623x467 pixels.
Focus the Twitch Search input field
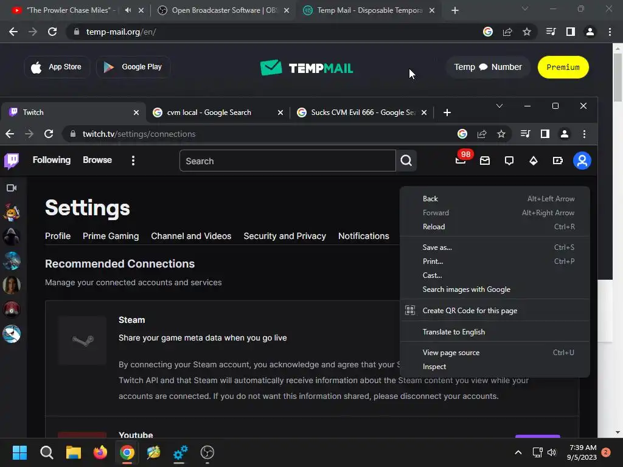tap(288, 161)
